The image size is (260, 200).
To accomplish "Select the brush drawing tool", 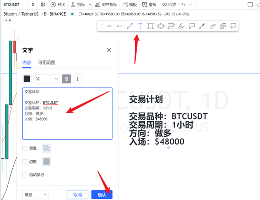I will point(213,26).
